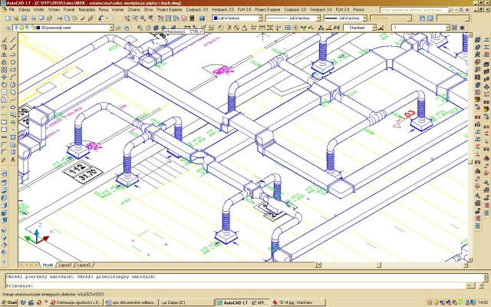Viewport: 491px width, 307px height.
Task: Switch to the Zapas (Z:) taskbar window
Action: click(x=173, y=302)
